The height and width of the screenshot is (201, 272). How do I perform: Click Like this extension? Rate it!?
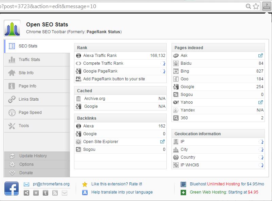pos(116,184)
